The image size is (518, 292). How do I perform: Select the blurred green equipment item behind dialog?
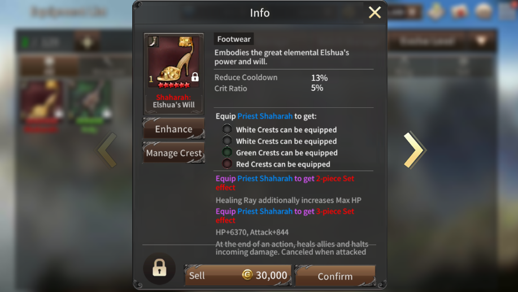pos(90,105)
